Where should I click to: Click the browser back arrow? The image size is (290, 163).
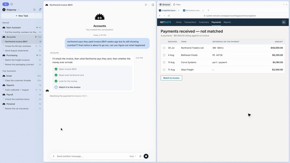160,16
